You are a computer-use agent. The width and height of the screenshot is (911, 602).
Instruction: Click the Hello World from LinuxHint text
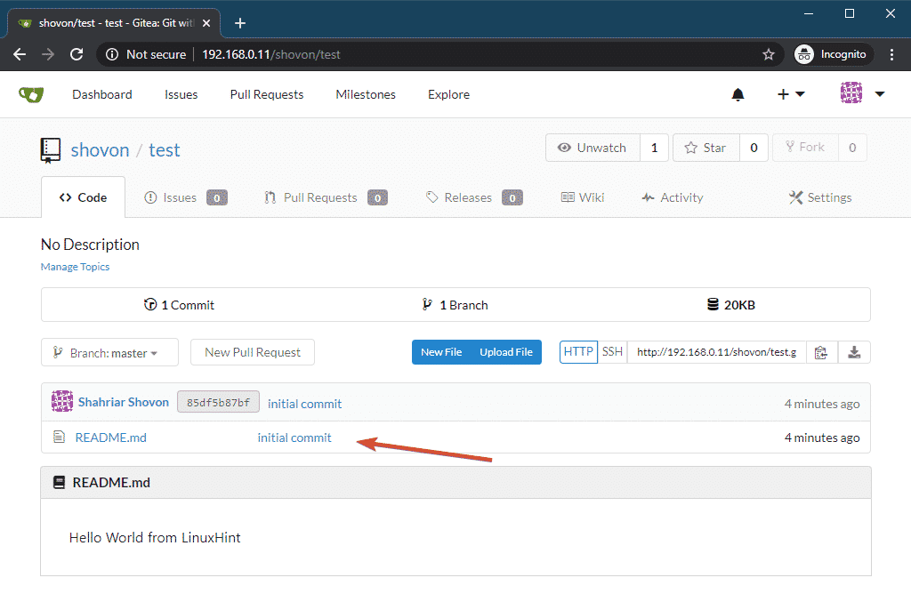coord(155,538)
